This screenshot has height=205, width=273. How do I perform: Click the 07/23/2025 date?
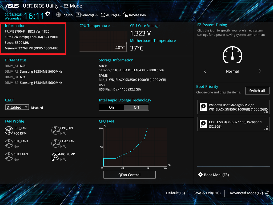[x=13, y=15]
